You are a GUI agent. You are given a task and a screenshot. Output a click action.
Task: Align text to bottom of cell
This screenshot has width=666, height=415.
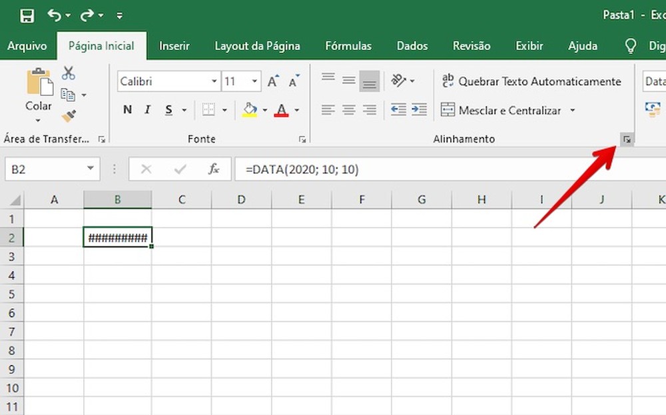369,81
